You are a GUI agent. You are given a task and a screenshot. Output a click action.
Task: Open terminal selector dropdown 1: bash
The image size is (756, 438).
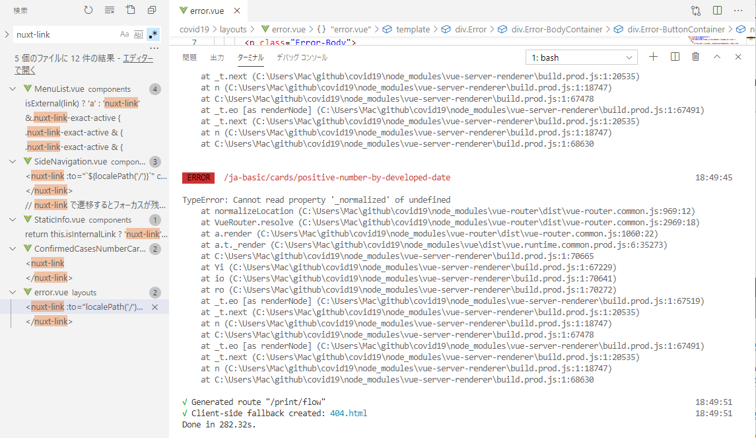pos(582,57)
